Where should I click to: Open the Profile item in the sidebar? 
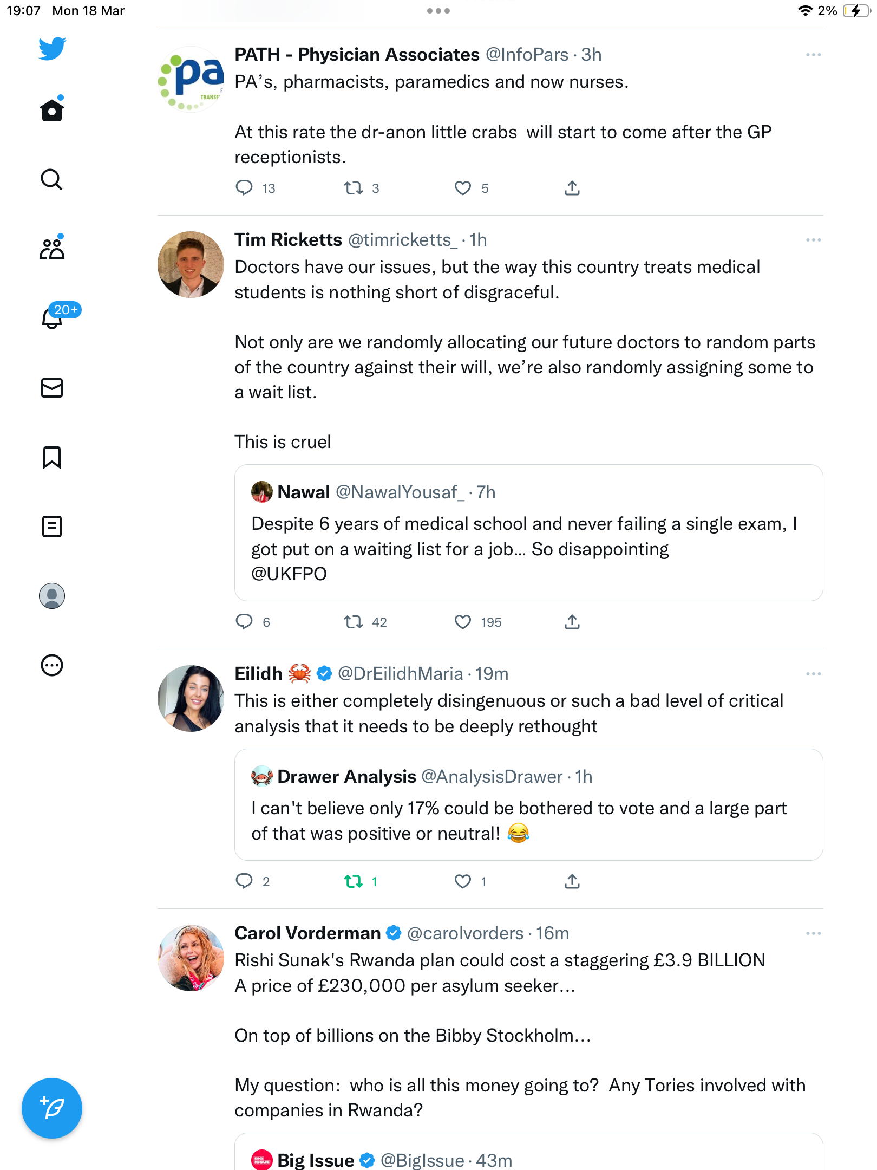52,596
